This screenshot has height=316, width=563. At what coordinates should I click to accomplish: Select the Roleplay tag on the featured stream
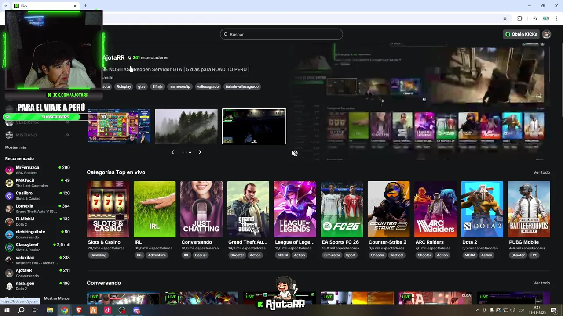[x=124, y=86]
